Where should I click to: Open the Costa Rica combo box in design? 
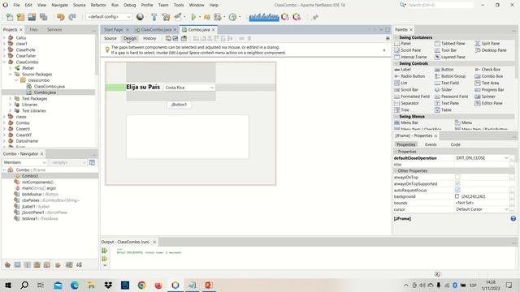point(189,88)
